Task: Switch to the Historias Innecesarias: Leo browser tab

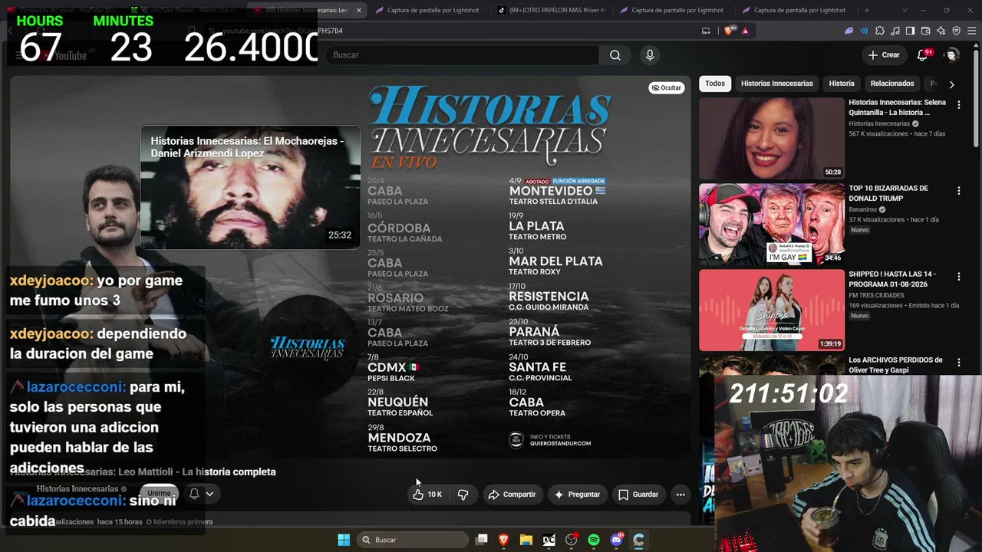Action: point(305,10)
